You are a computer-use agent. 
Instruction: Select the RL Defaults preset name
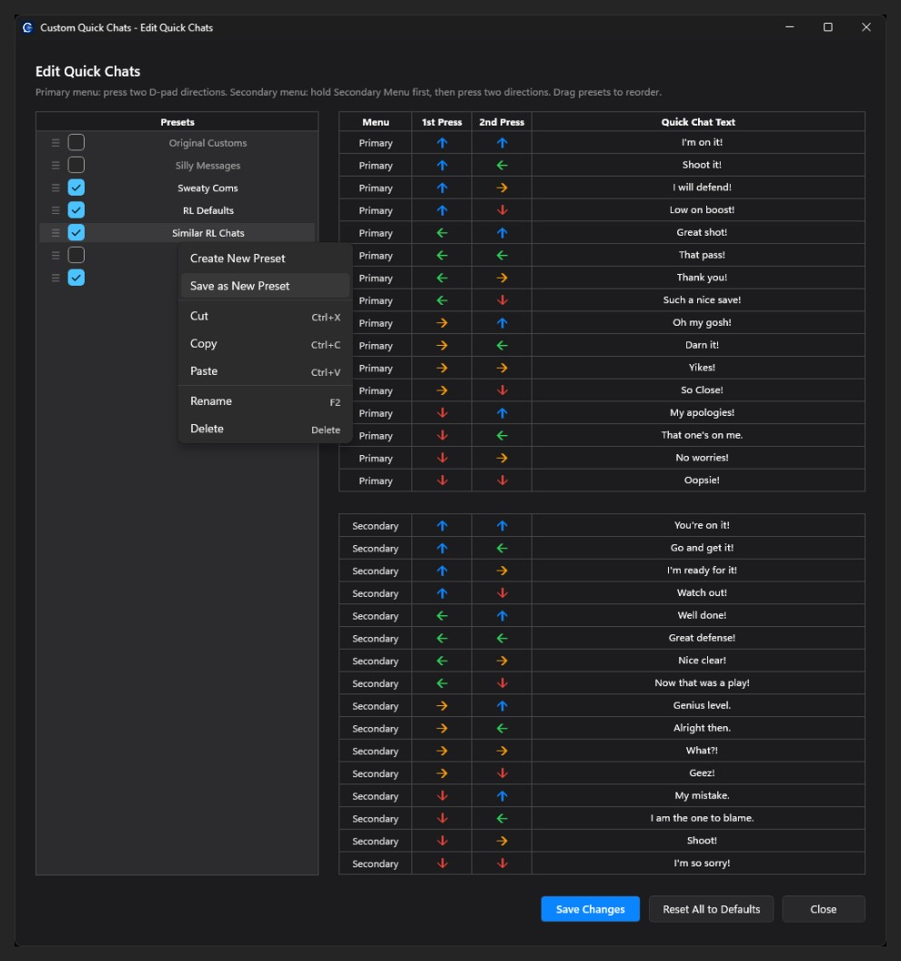point(208,210)
